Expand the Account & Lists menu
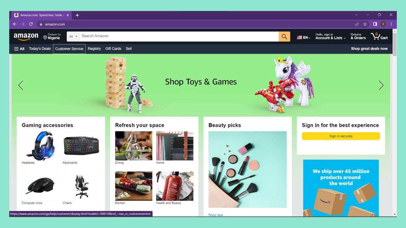Screen dimensions: 406x228 (330, 36)
